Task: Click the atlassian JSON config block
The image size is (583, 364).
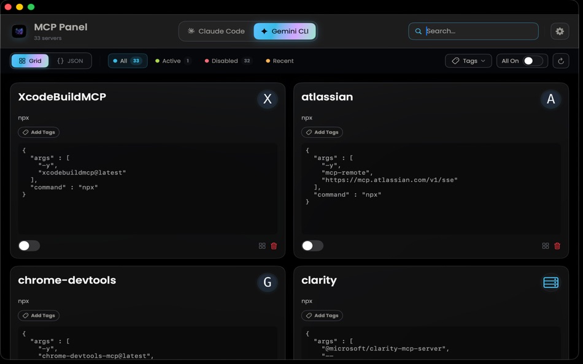Action: tap(431, 189)
